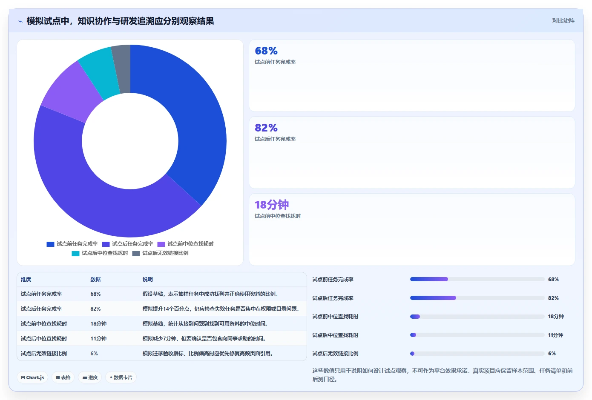Click the 6% value in table
This screenshot has width=592, height=400.
coord(94,354)
